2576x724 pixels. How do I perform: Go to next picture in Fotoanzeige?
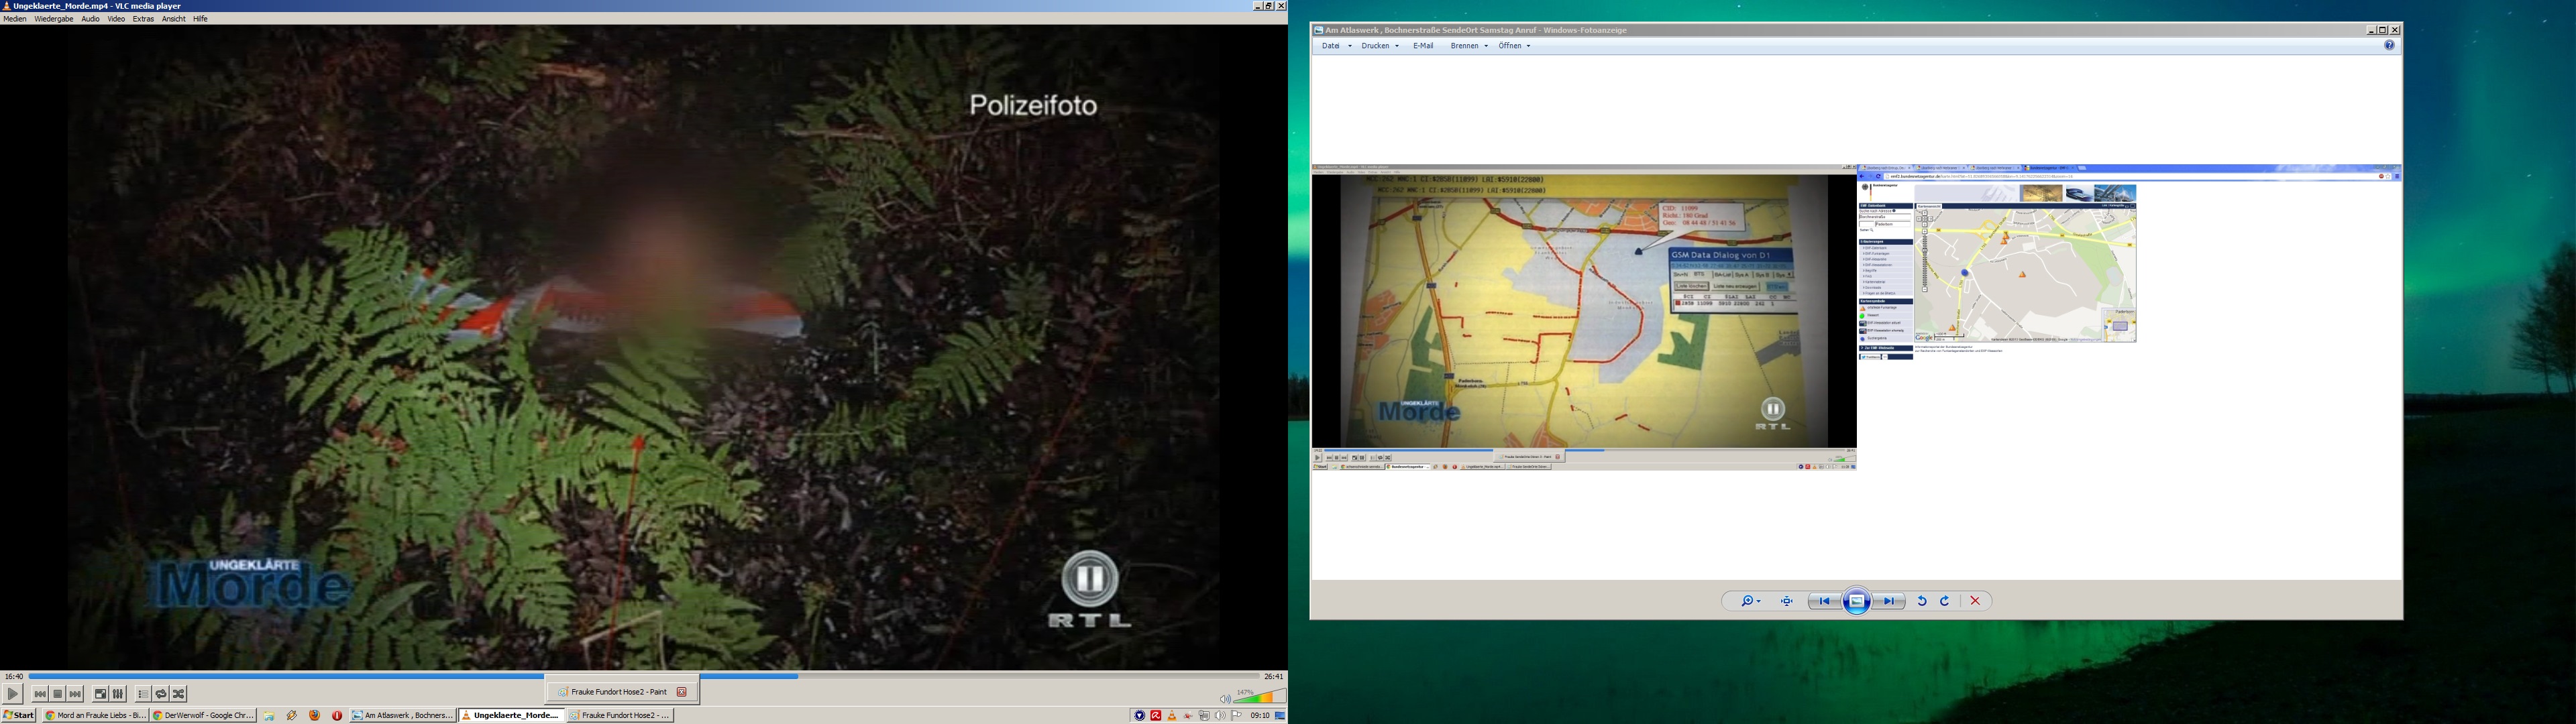pos(1889,602)
